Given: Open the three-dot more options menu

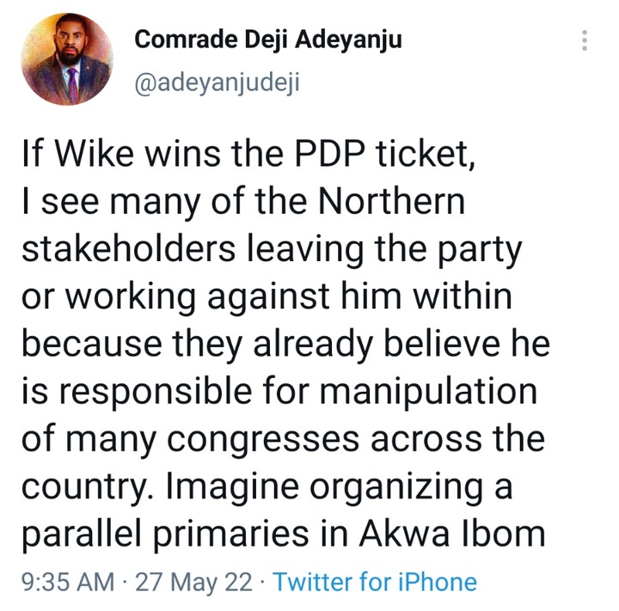Looking at the screenshot, I should pyautogui.click(x=585, y=40).
